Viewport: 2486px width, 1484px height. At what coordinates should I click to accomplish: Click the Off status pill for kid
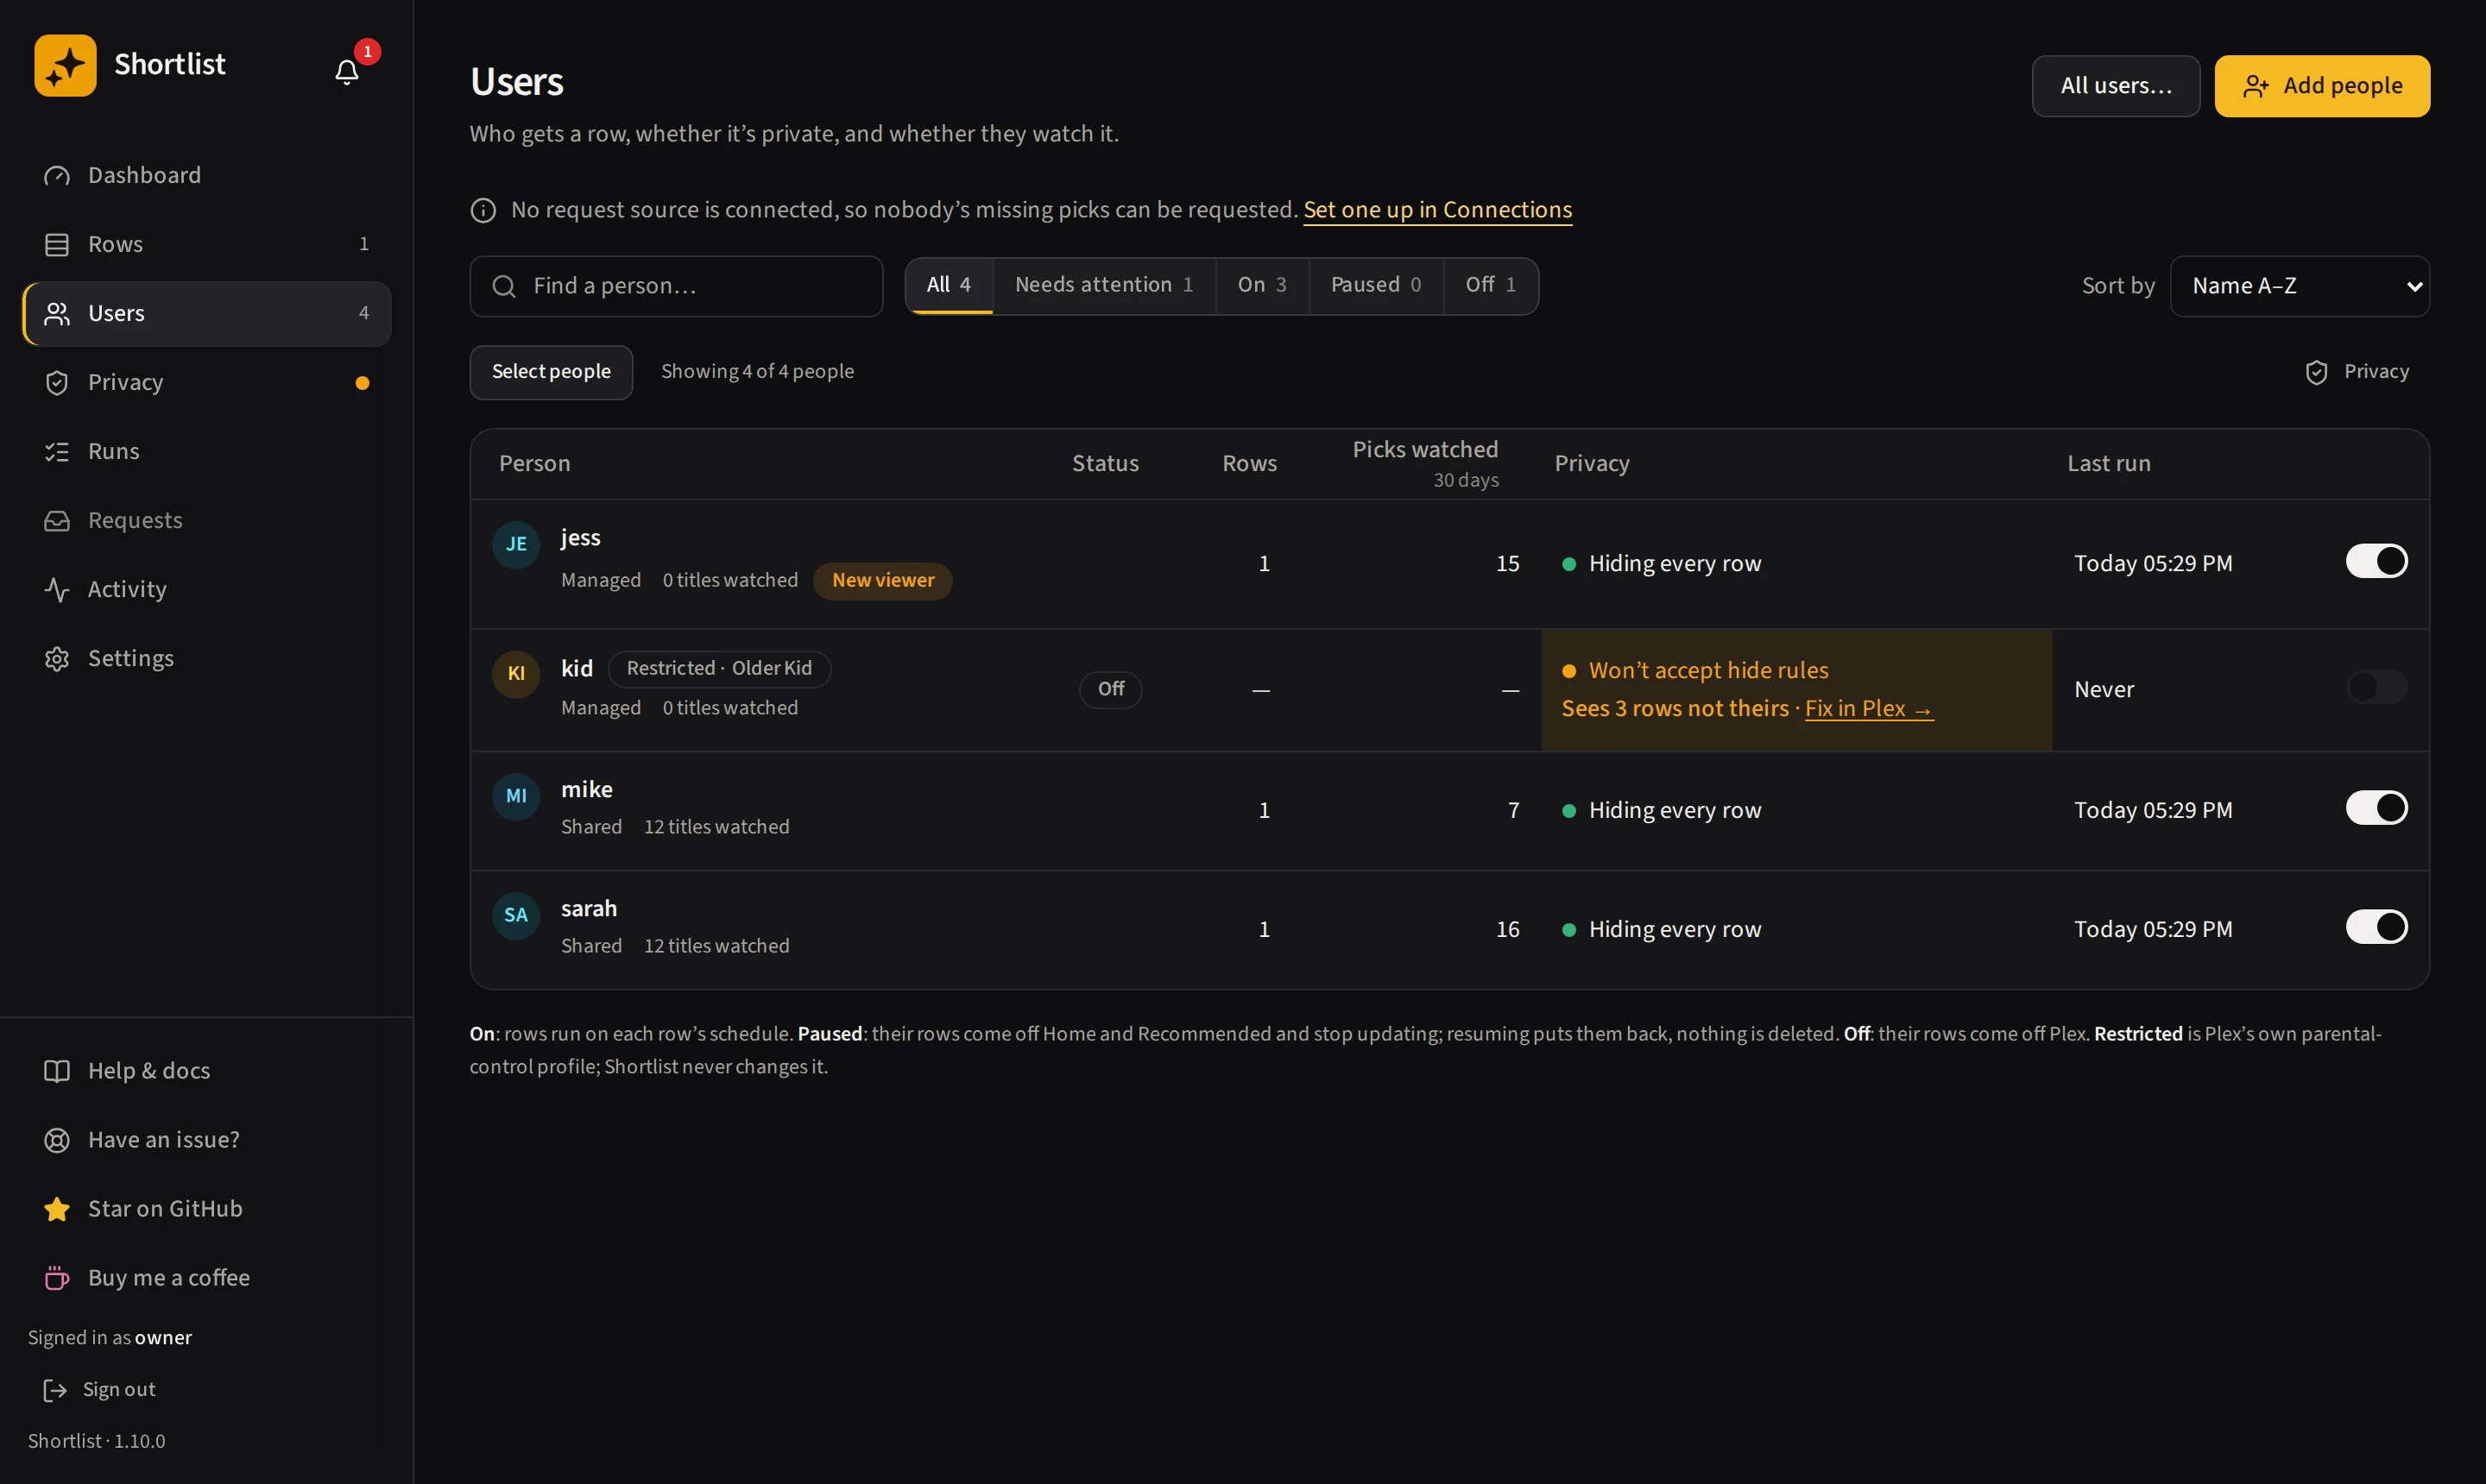click(x=1110, y=689)
